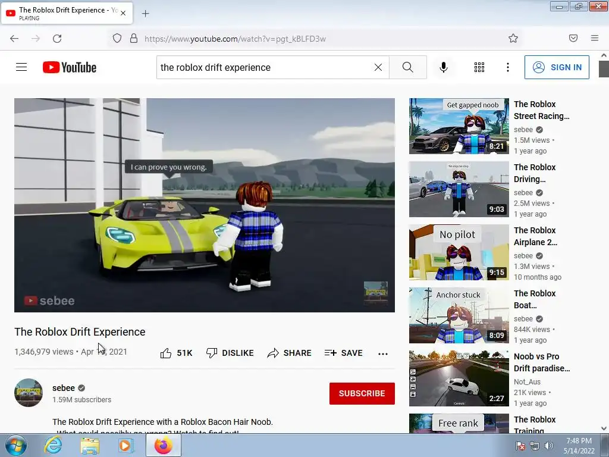Screen dimensions: 609x457
Task: Bookmark this page with star icon
Action: pos(513,38)
